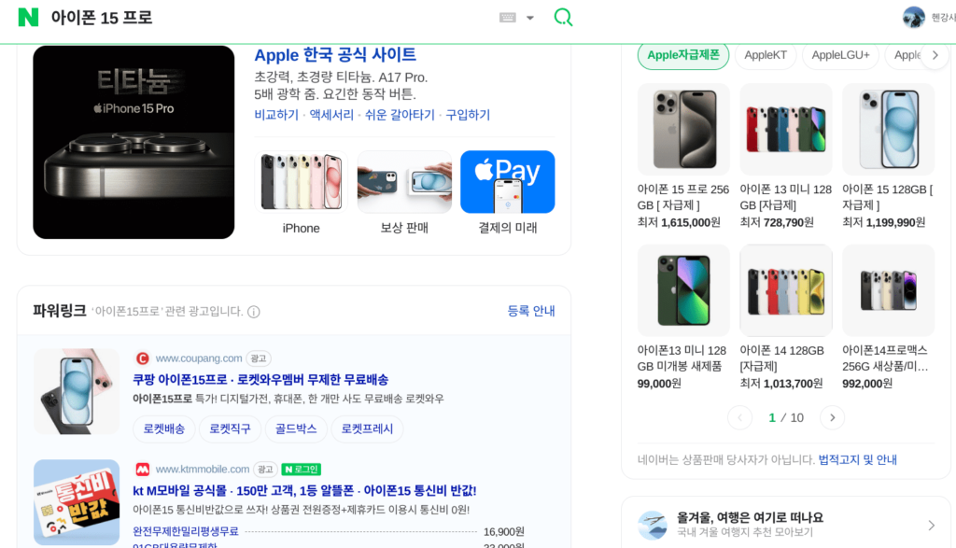
Task: Open the www.coupang.com link
Action: click(x=199, y=358)
